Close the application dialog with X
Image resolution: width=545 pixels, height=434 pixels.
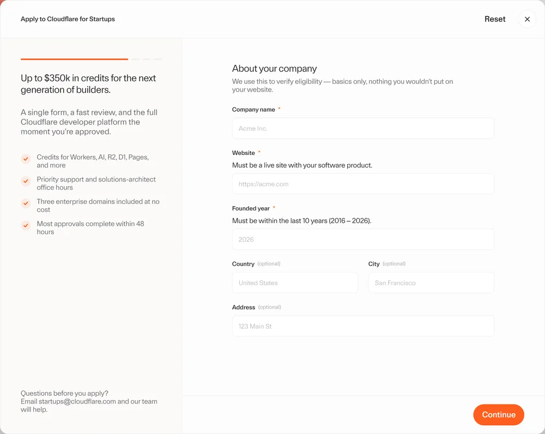(527, 19)
